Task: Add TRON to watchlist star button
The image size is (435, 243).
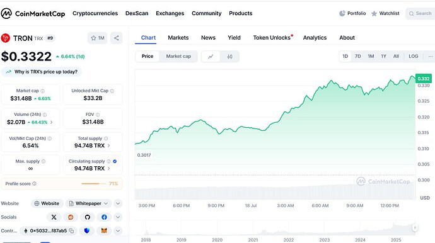Action: click(97, 38)
